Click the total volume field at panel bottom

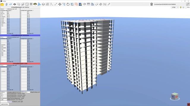27,92
